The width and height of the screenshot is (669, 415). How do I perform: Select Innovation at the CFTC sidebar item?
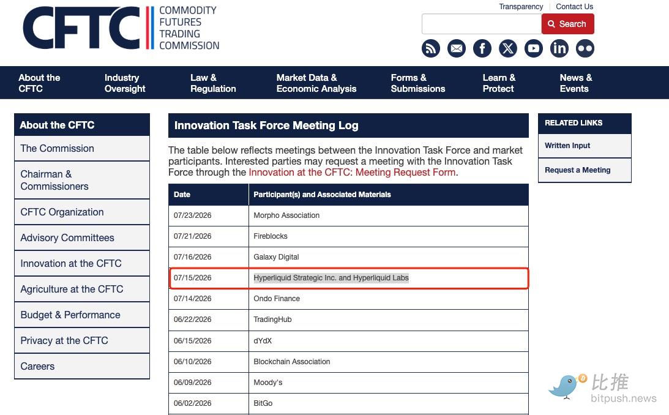[x=82, y=263]
